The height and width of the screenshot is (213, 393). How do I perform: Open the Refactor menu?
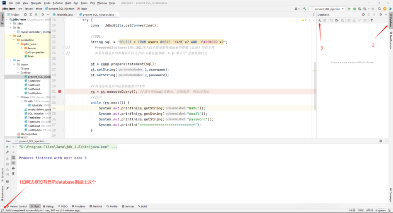pos(58,3)
